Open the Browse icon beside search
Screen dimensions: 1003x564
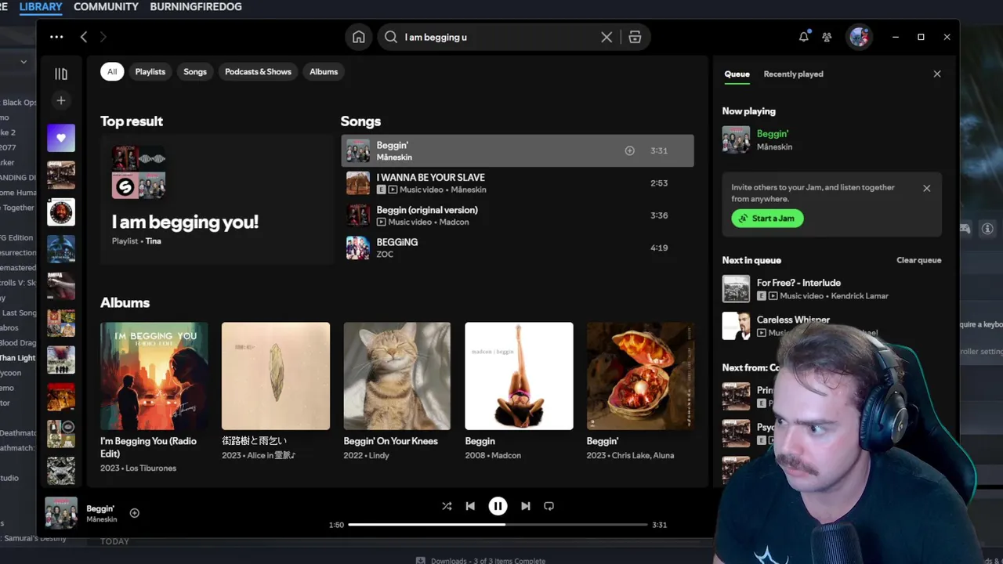[x=635, y=37]
